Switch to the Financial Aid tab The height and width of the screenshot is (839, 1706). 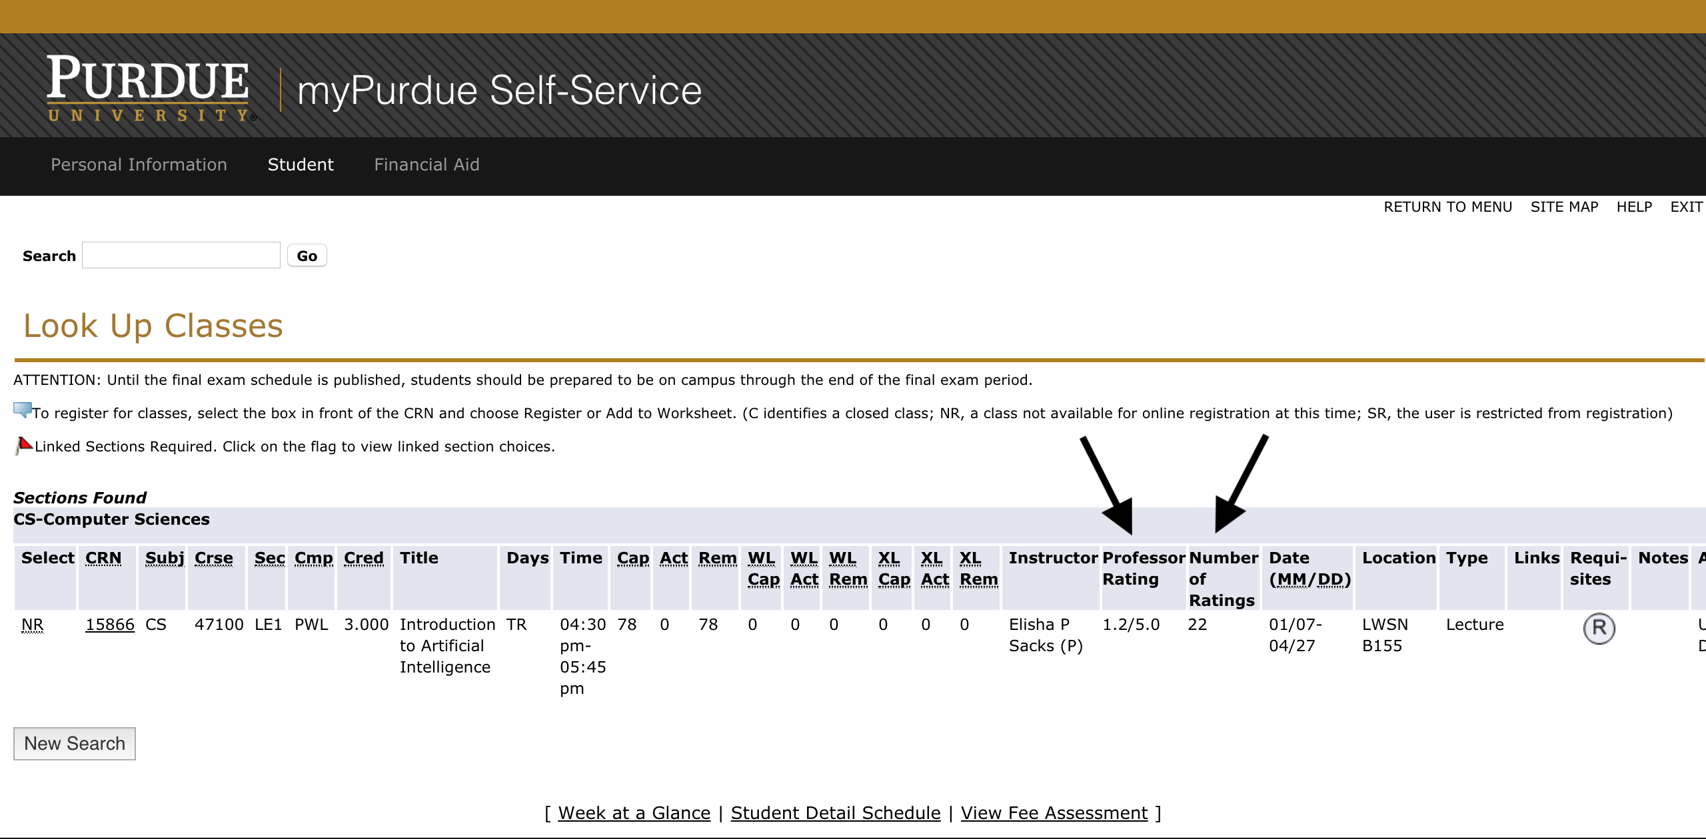pos(426,164)
